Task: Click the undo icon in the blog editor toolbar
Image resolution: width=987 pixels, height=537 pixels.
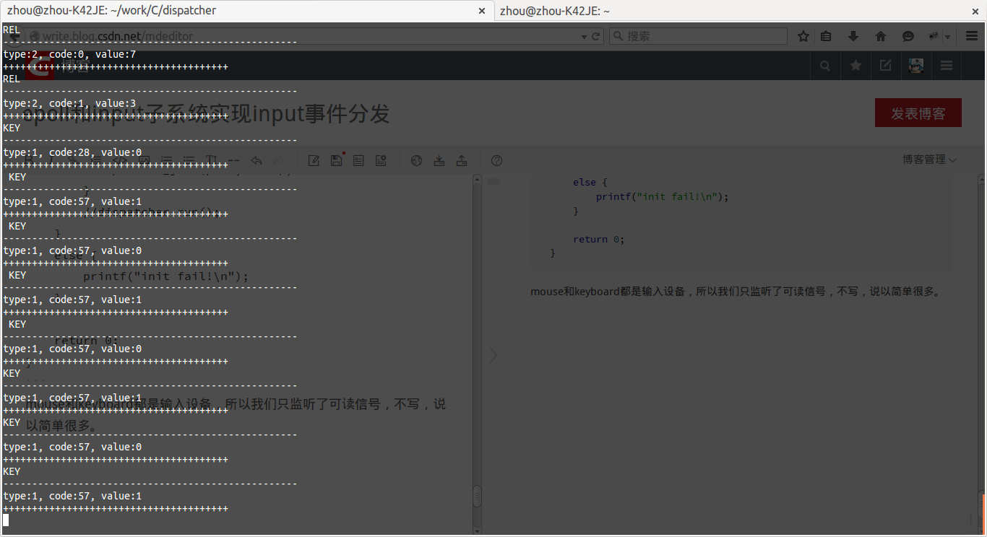Action: [256, 161]
